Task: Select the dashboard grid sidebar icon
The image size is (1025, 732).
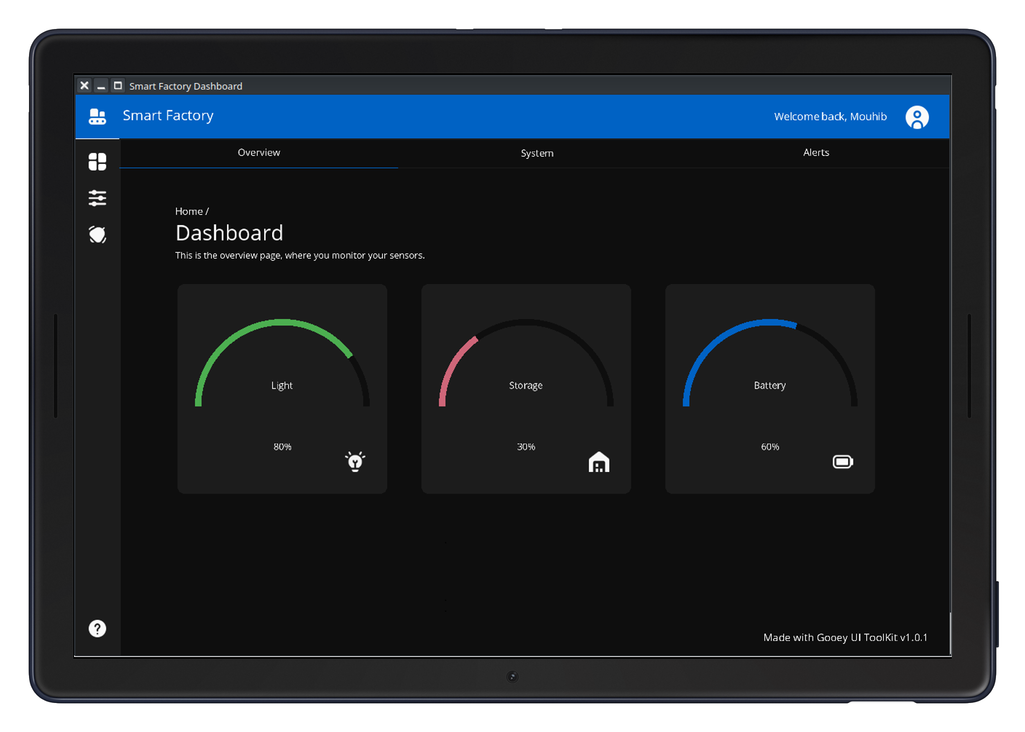Action: pyautogui.click(x=97, y=162)
